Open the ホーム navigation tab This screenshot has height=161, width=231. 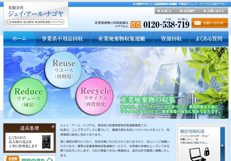[19, 39]
